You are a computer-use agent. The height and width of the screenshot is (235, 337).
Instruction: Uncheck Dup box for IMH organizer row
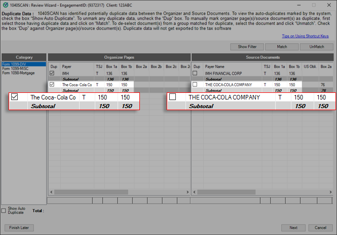(52, 73)
